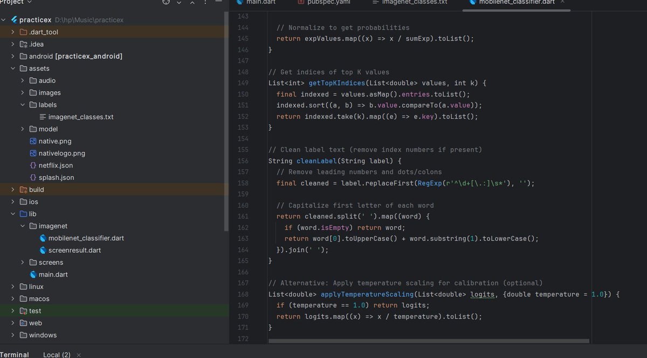Click the editor's horizontal scrollbar

pos(429,341)
